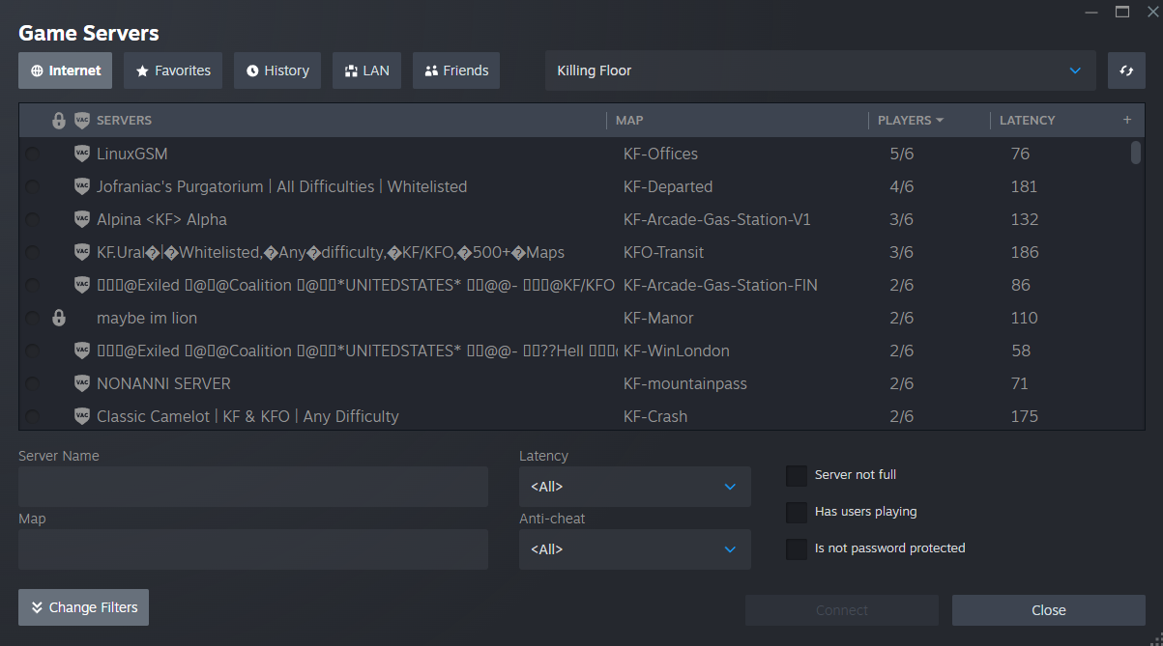Click the KF-mountainpass map cell
The width and height of the screenshot is (1163, 646).
[685, 383]
